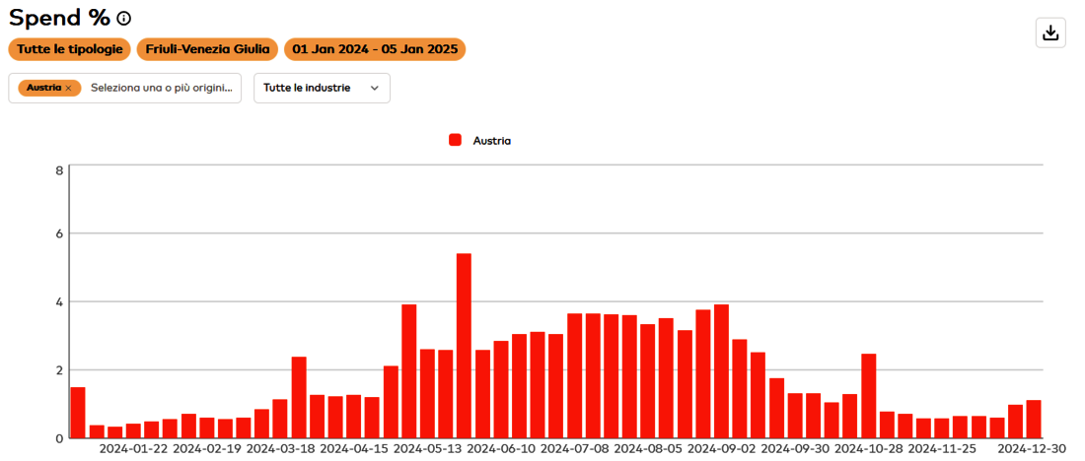The image size is (1085, 461).
Task: Click the 2024-01-22 x-axis date label
Action: click(x=133, y=448)
